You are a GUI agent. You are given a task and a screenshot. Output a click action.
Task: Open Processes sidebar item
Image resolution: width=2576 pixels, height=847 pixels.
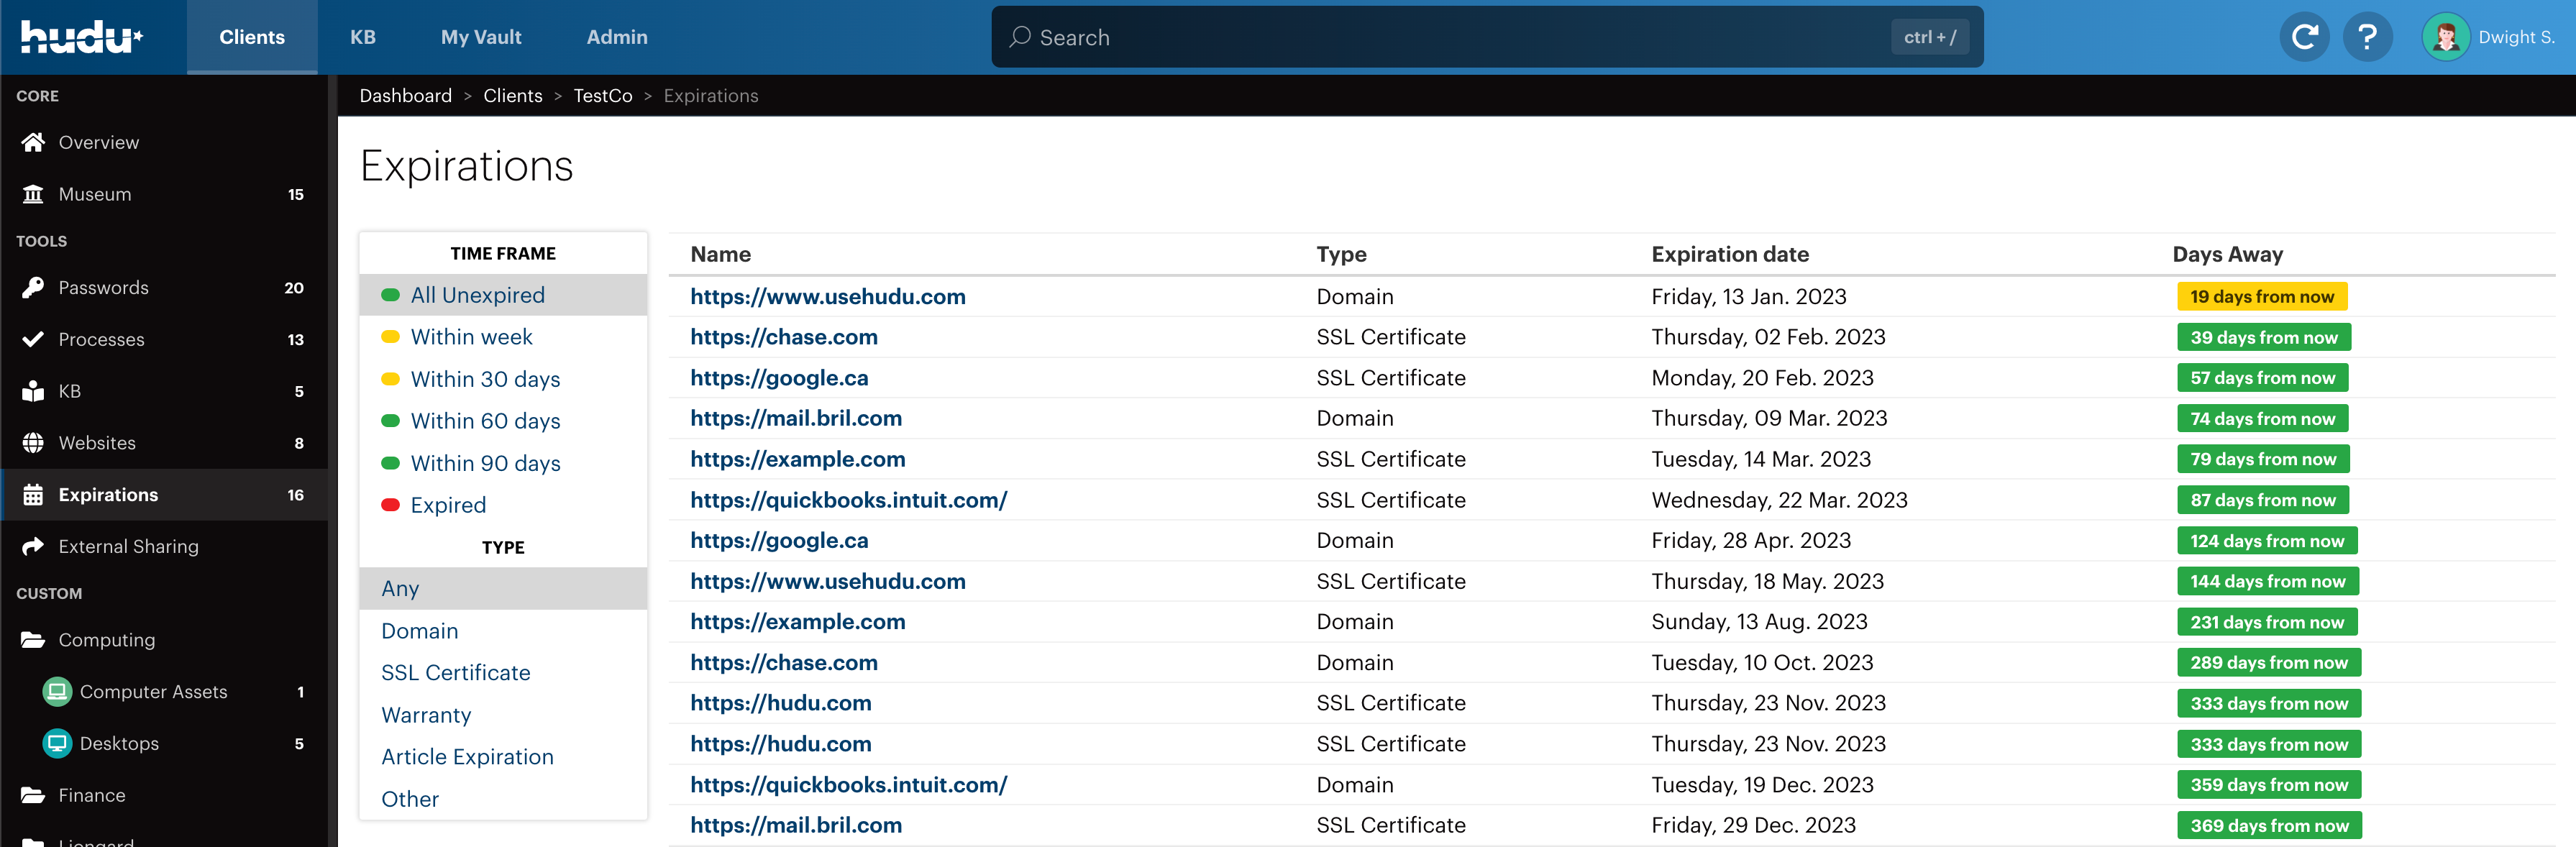point(164,339)
